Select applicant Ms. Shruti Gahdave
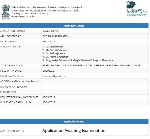Image resolution: width=150 pixels, height=139 pixels. click(x=55, y=50)
